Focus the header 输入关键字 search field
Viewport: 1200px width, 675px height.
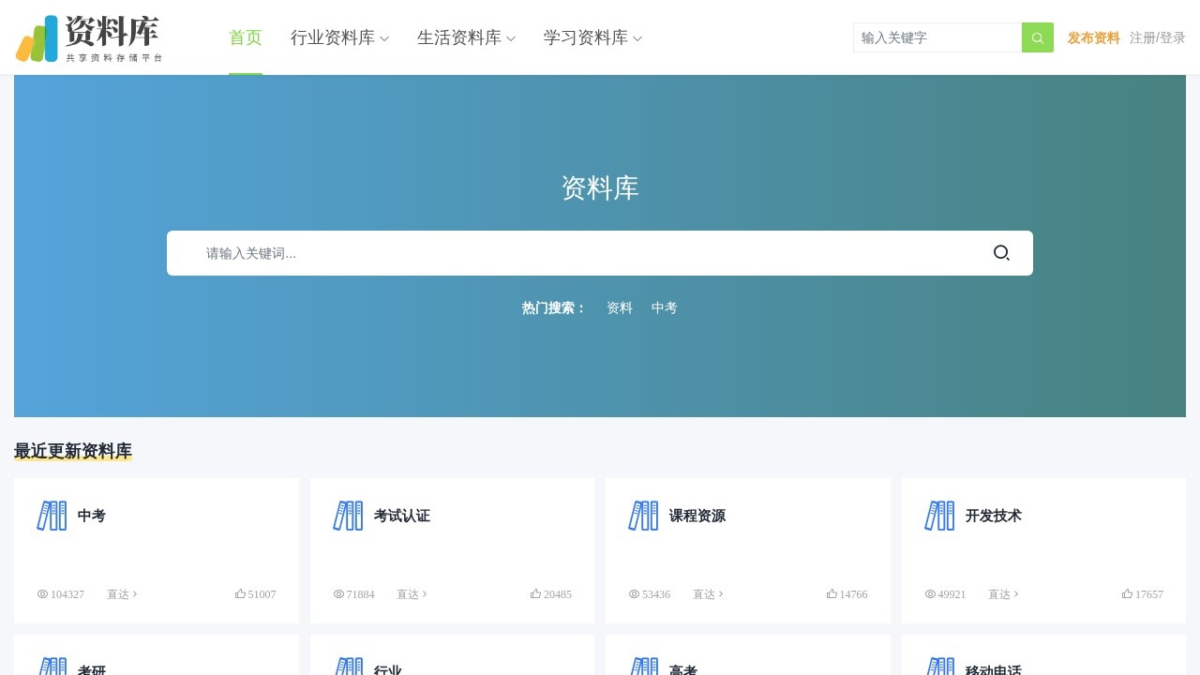pyautogui.click(x=937, y=37)
